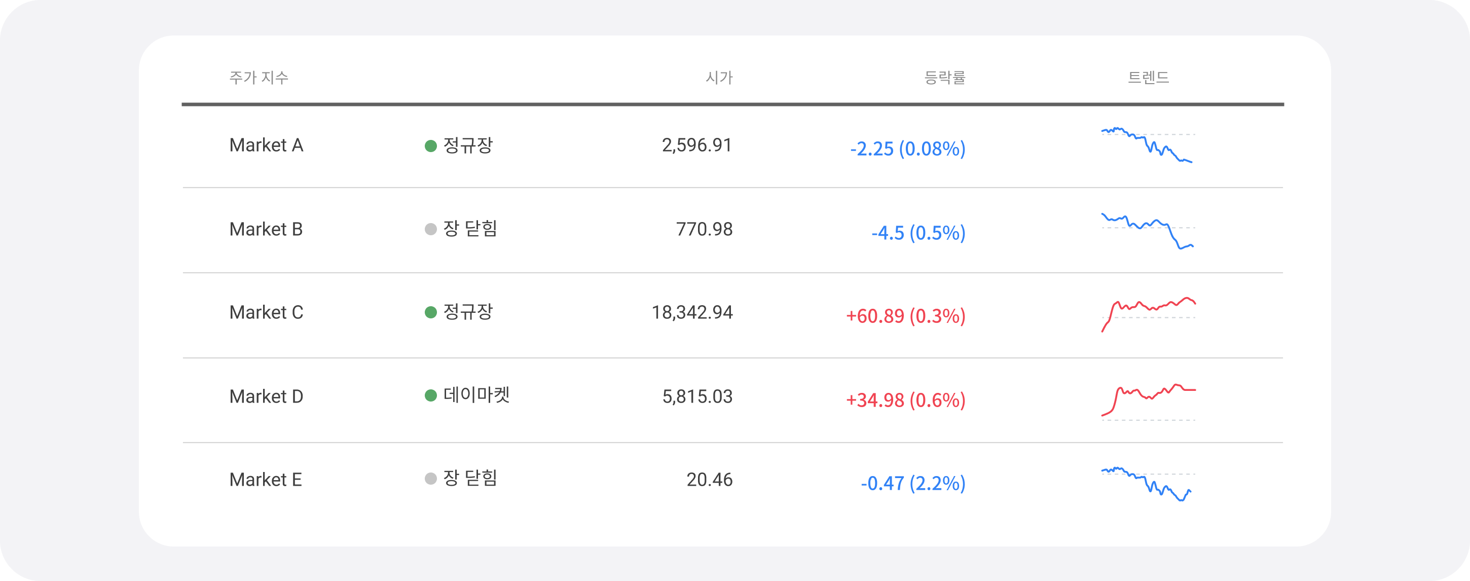Open the Market B trend sparkline chart
Image resolution: width=1470 pixels, height=581 pixels.
(x=1148, y=231)
